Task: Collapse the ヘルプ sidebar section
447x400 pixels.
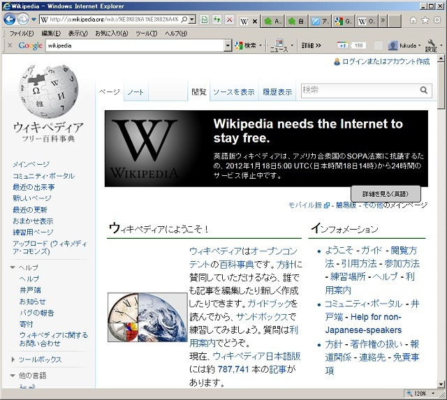Action: point(13,267)
